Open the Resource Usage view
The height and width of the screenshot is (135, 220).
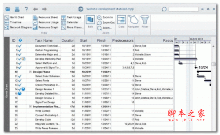46,22
